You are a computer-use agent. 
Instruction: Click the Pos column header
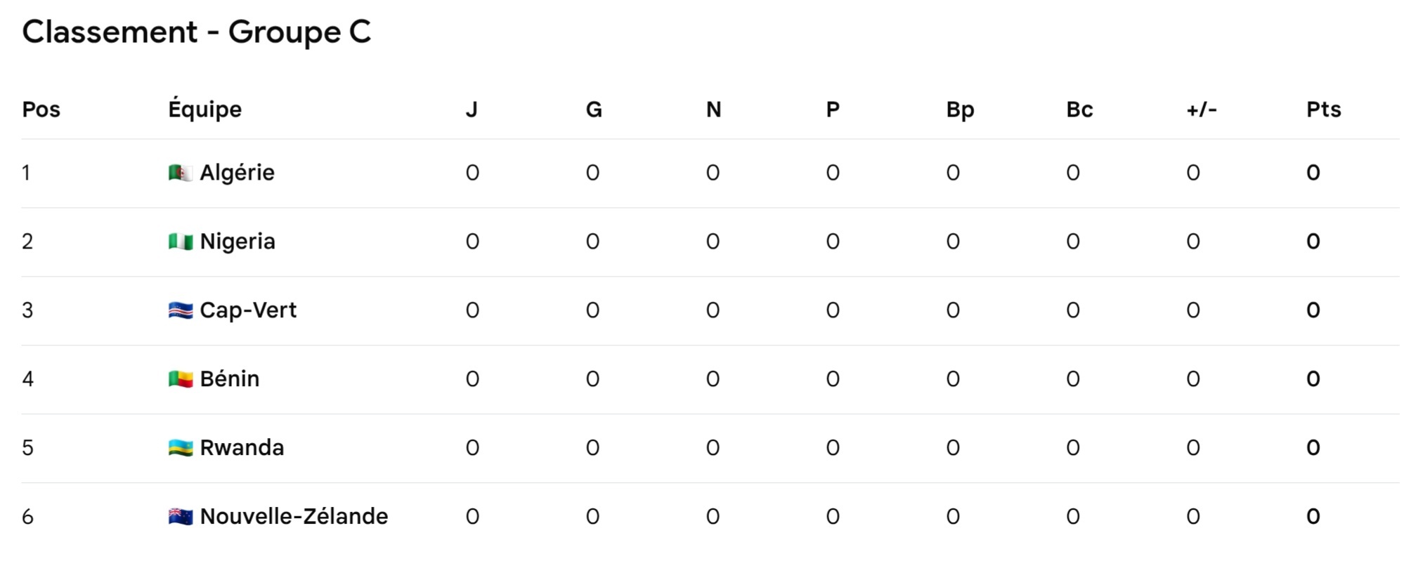click(41, 110)
